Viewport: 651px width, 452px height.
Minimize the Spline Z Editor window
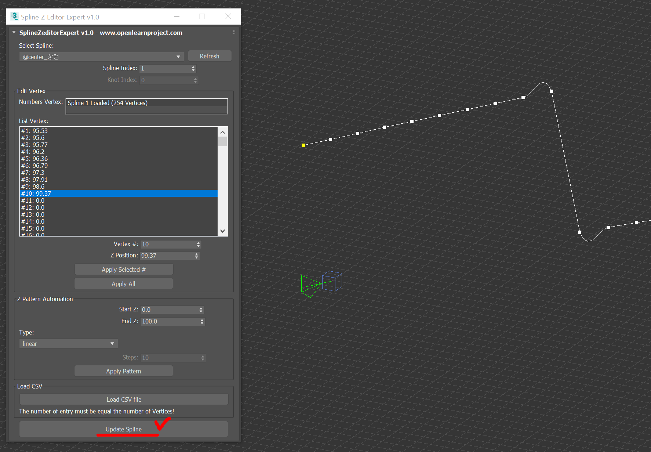pyautogui.click(x=177, y=17)
